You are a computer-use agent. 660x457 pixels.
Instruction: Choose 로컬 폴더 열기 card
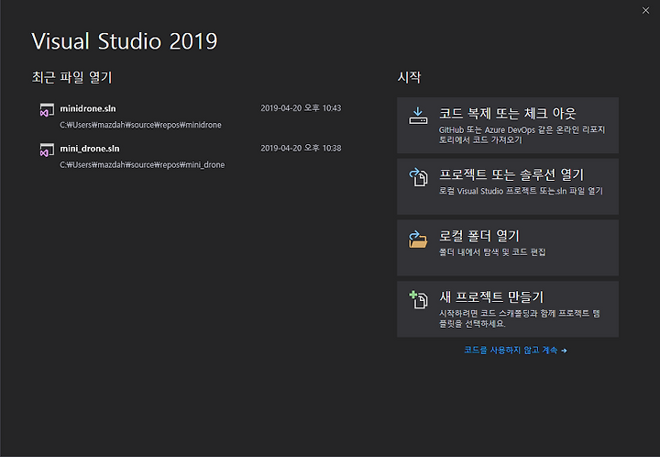(508, 248)
